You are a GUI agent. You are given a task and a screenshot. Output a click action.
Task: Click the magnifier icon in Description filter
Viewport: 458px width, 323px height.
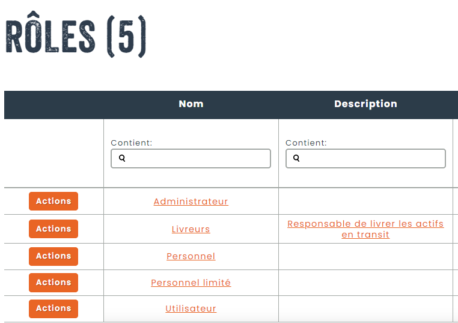click(296, 158)
